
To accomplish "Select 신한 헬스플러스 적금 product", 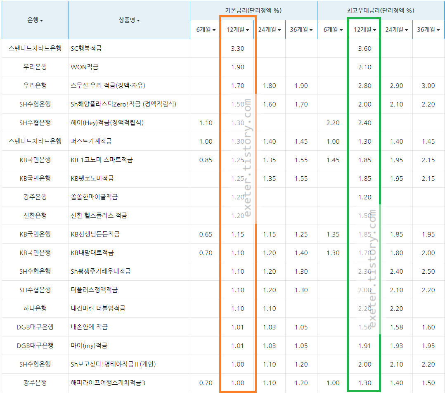I will [x=99, y=215].
